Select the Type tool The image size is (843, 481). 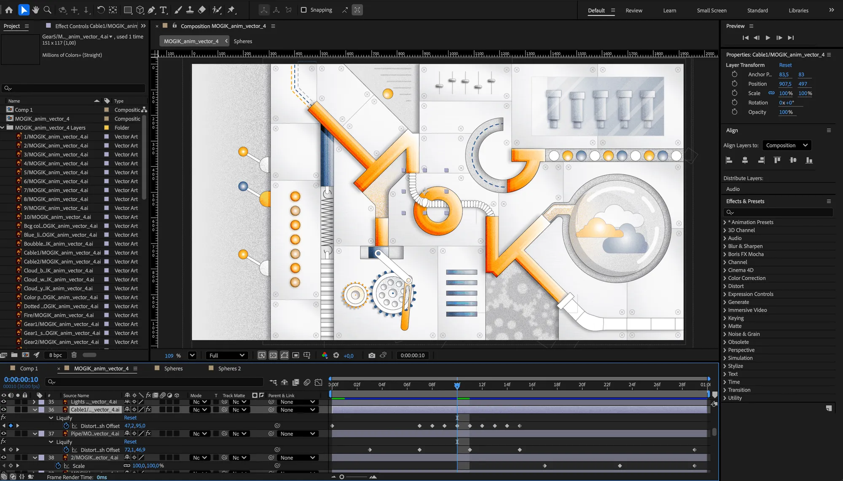(164, 10)
